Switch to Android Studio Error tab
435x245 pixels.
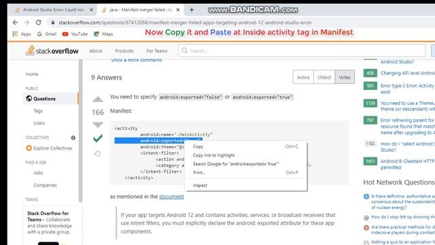coord(53,10)
